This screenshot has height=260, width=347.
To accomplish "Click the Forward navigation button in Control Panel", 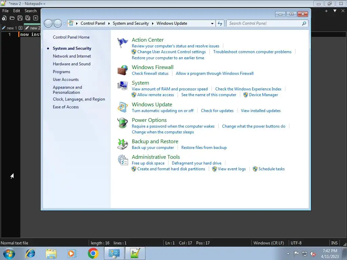I will click(x=58, y=23).
